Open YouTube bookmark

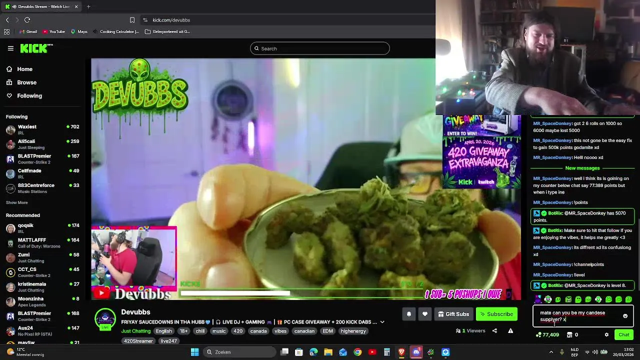pyautogui.click(x=53, y=31)
